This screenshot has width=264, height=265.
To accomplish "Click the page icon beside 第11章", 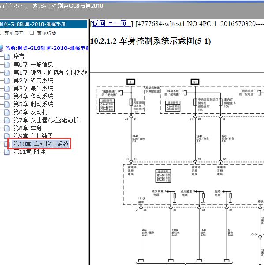I will pos(7,152).
